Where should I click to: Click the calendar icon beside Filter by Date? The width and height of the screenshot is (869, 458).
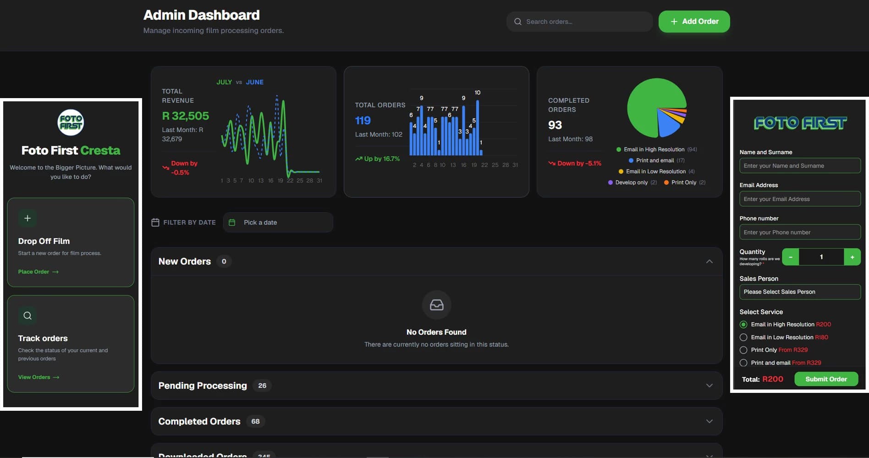[x=155, y=222]
